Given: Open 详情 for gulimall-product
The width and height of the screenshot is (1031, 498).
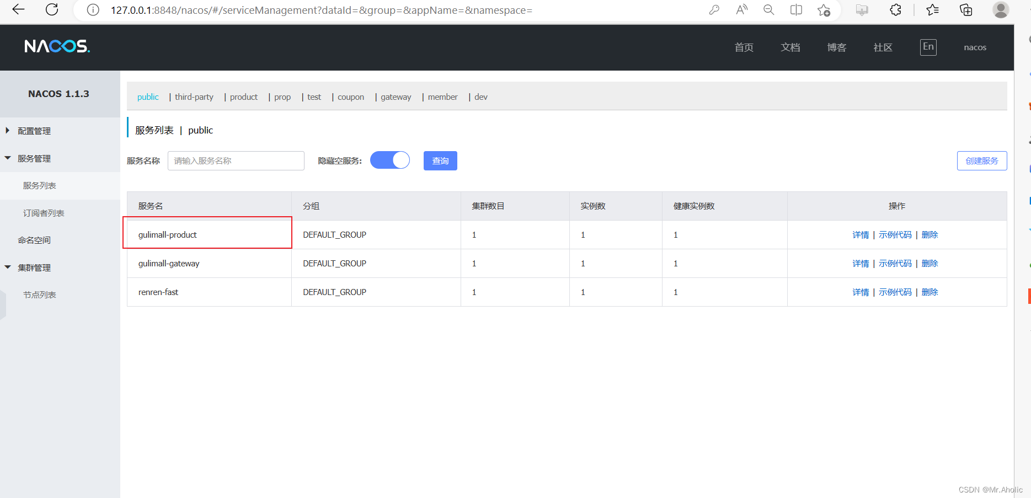Looking at the screenshot, I should tap(861, 235).
